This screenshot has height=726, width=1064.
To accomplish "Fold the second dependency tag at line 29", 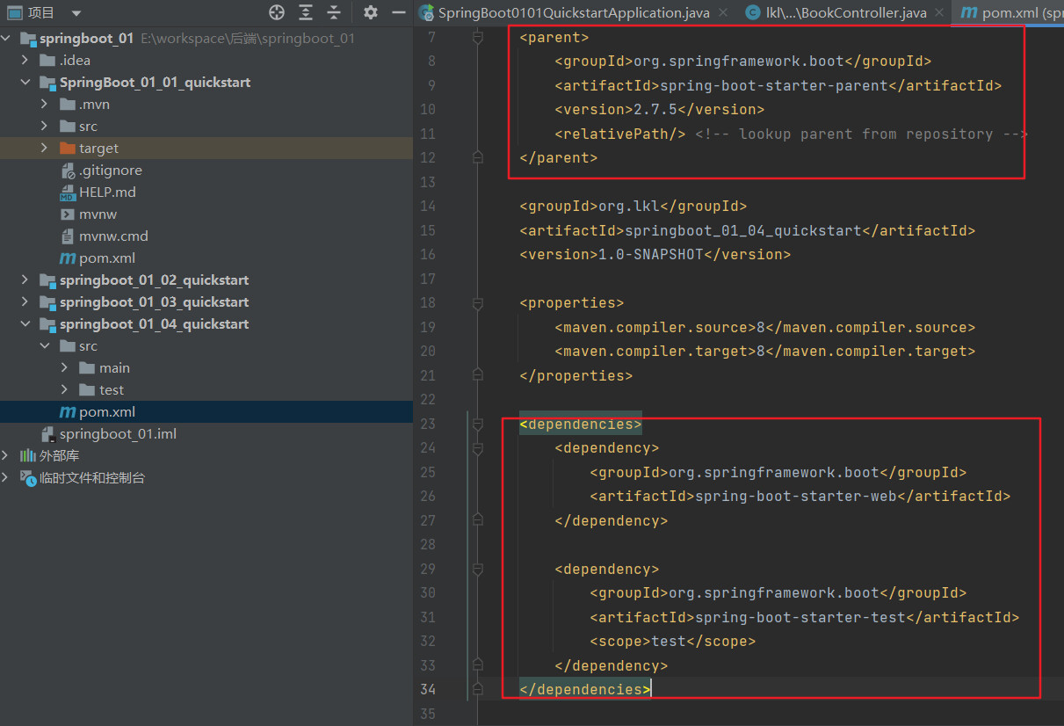I will 477,570.
